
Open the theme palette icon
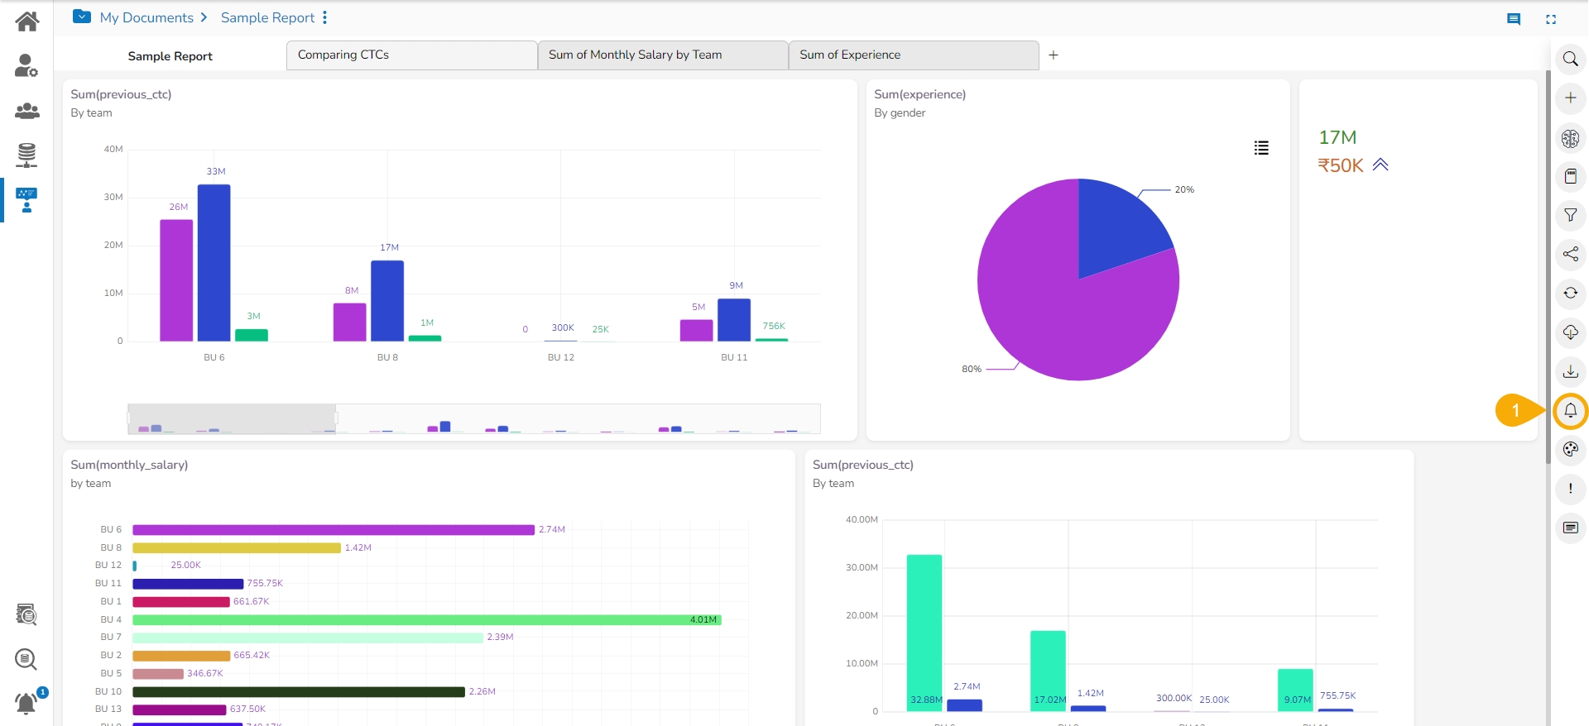[1570, 449]
